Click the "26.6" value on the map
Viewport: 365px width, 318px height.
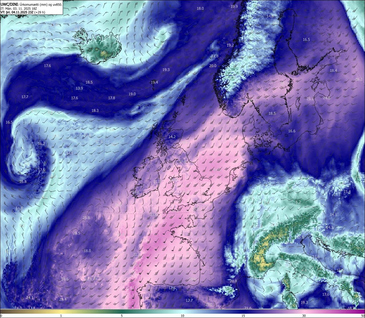click(x=65, y=279)
